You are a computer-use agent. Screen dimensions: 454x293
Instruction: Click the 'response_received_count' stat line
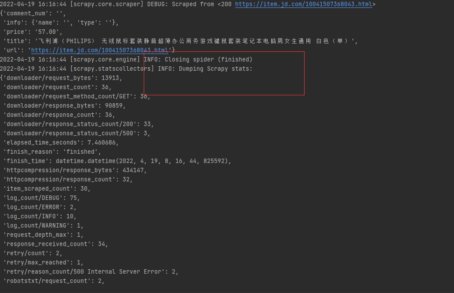[55, 244]
